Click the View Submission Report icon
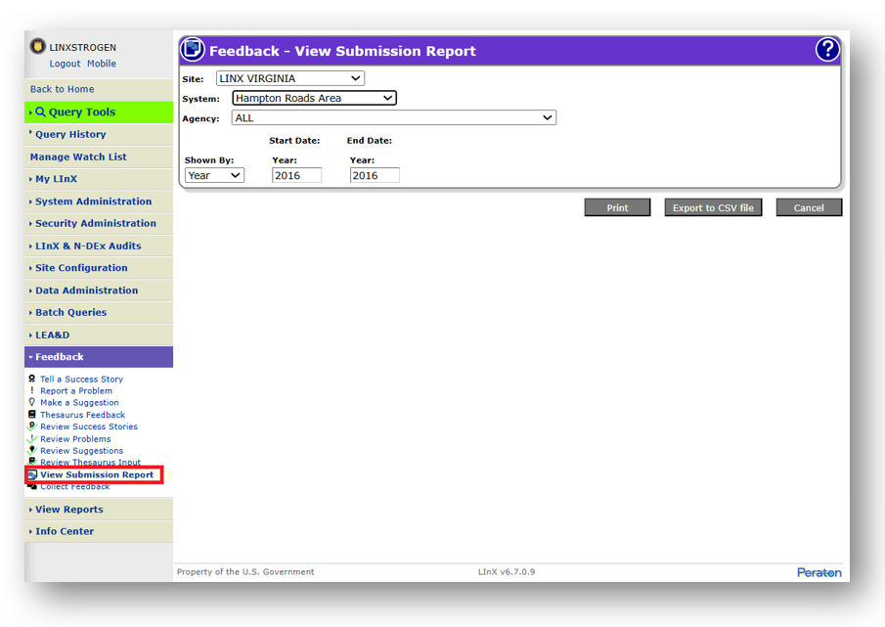 [32, 474]
